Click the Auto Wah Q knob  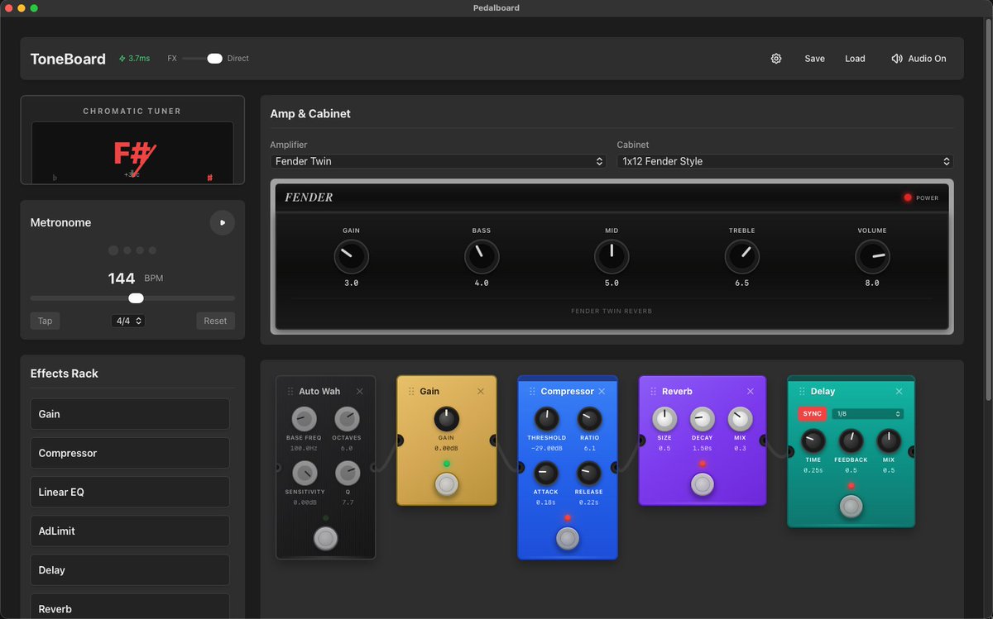tap(347, 473)
